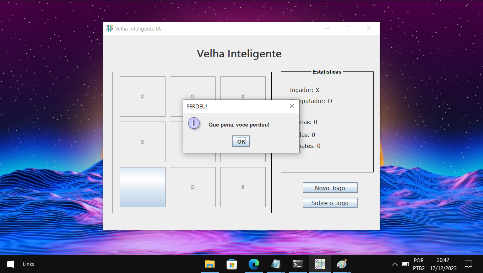Image resolution: width=483 pixels, height=273 pixels.
Task: Click the battery status tray icon
Action: [x=406, y=264]
